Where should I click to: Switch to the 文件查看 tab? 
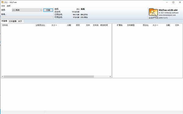click(x=13, y=21)
